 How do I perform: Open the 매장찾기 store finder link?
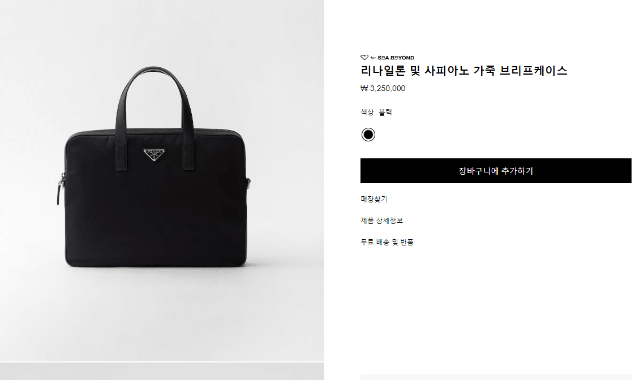[x=373, y=199]
